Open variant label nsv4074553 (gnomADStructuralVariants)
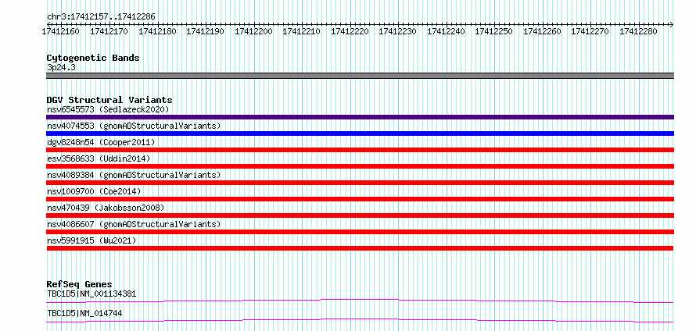This screenshot has width=696, height=331. 134,126
